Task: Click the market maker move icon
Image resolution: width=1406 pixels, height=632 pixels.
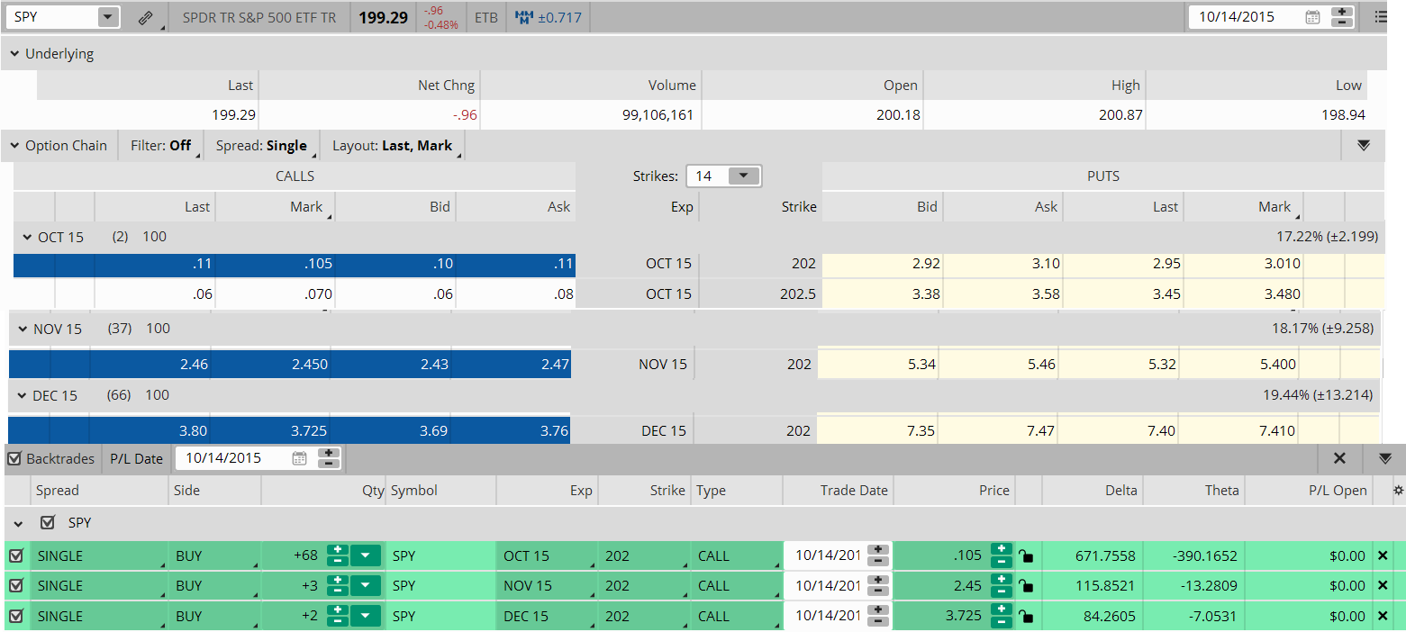Action: (523, 17)
